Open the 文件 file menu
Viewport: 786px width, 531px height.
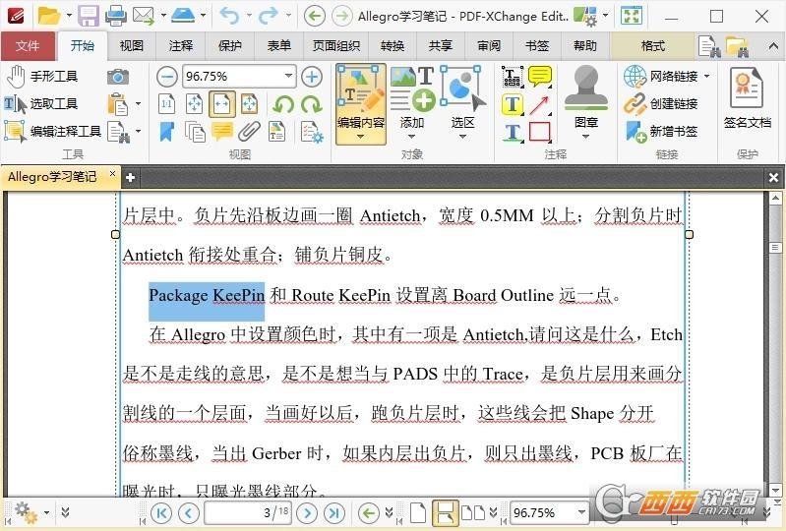28,45
